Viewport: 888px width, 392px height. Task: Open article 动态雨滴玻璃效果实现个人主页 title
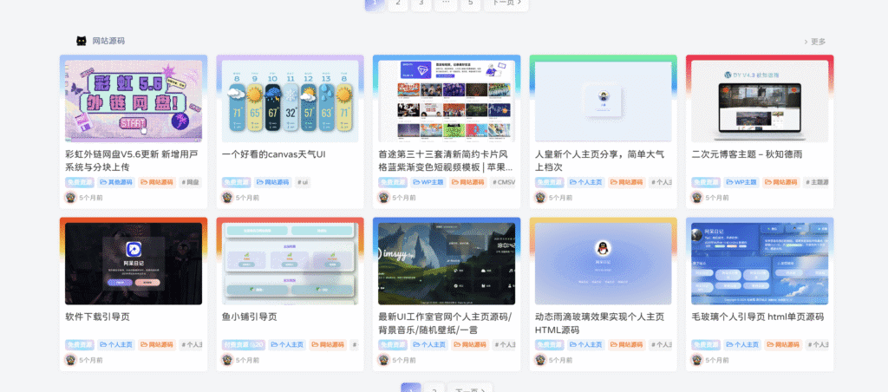point(600,323)
